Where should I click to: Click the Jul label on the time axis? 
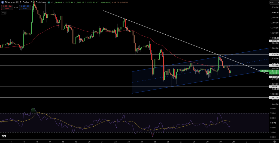(x=233, y=142)
